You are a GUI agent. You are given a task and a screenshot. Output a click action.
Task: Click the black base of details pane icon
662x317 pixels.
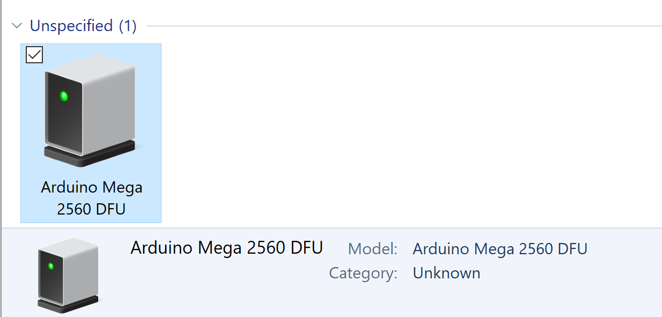[69, 304]
